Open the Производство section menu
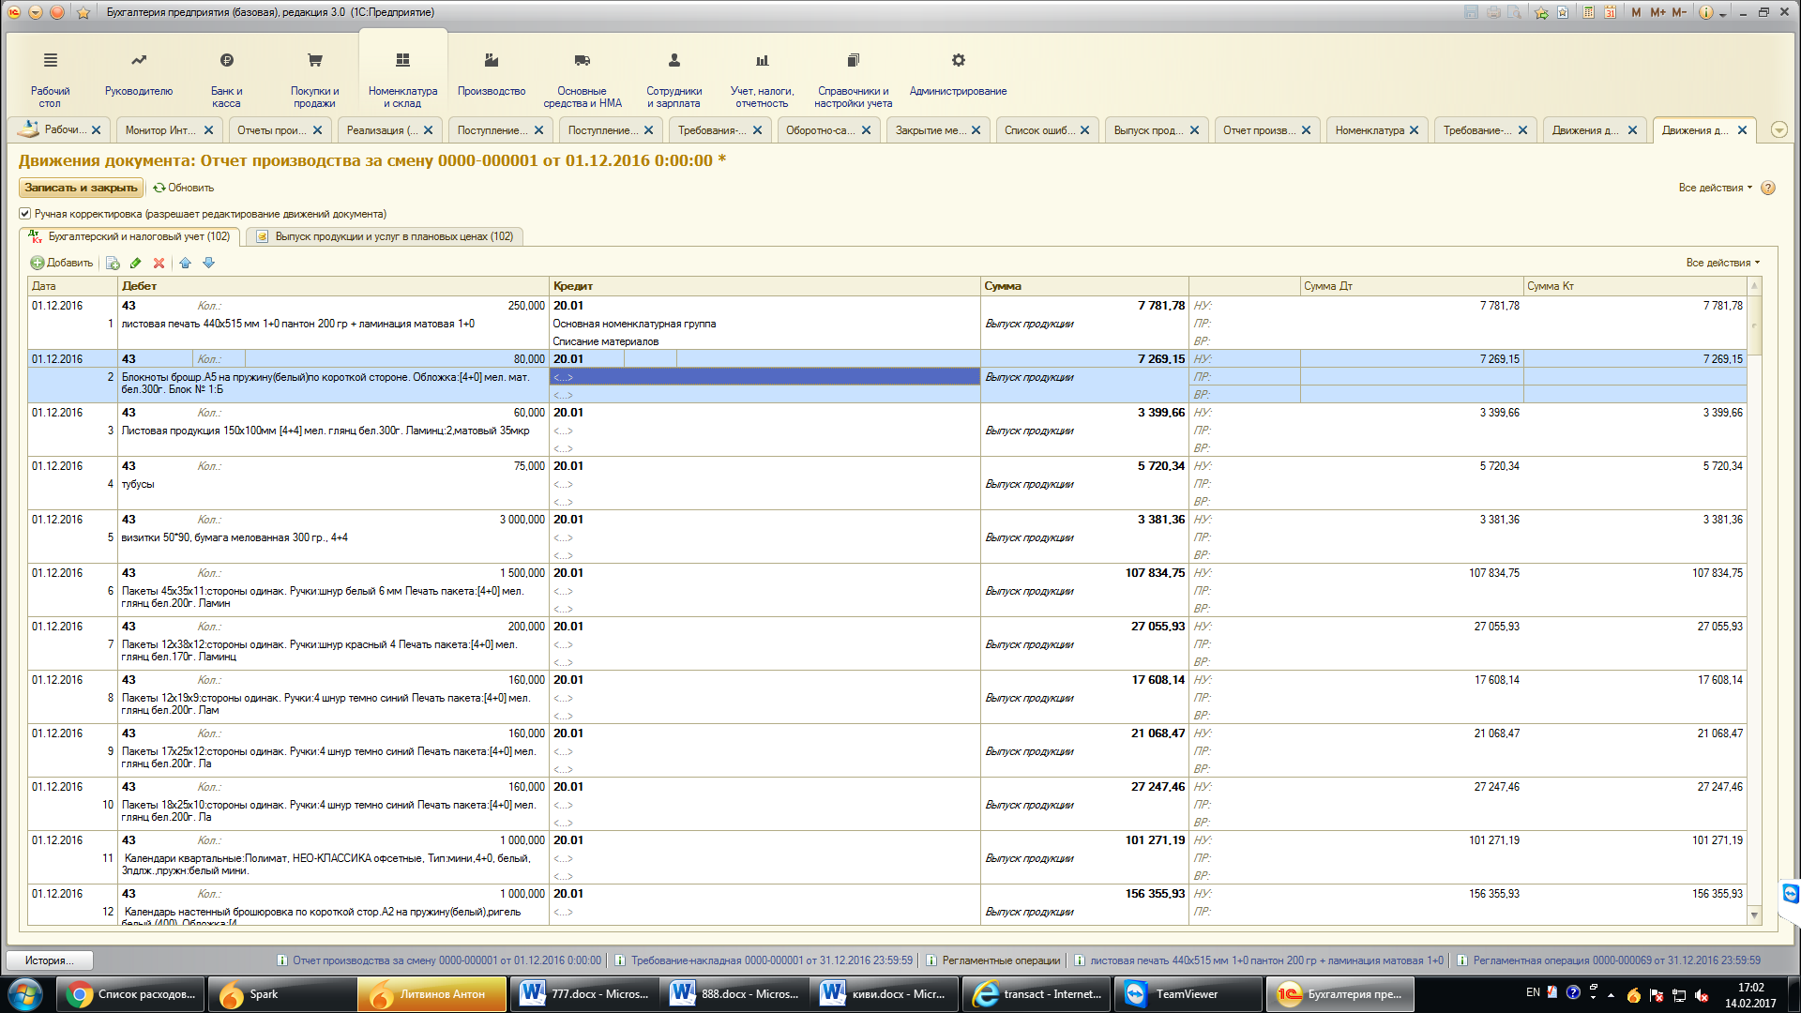This screenshot has width=1801, height=1013. click(492, 73)
